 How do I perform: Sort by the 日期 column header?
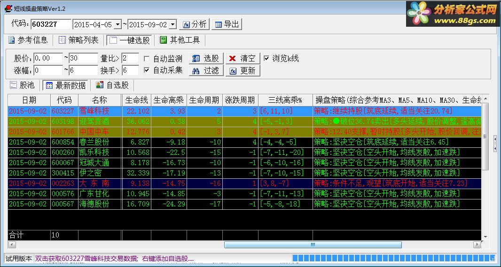click(29, 100)
